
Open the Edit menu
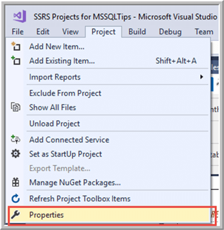[x=43, y=32]
